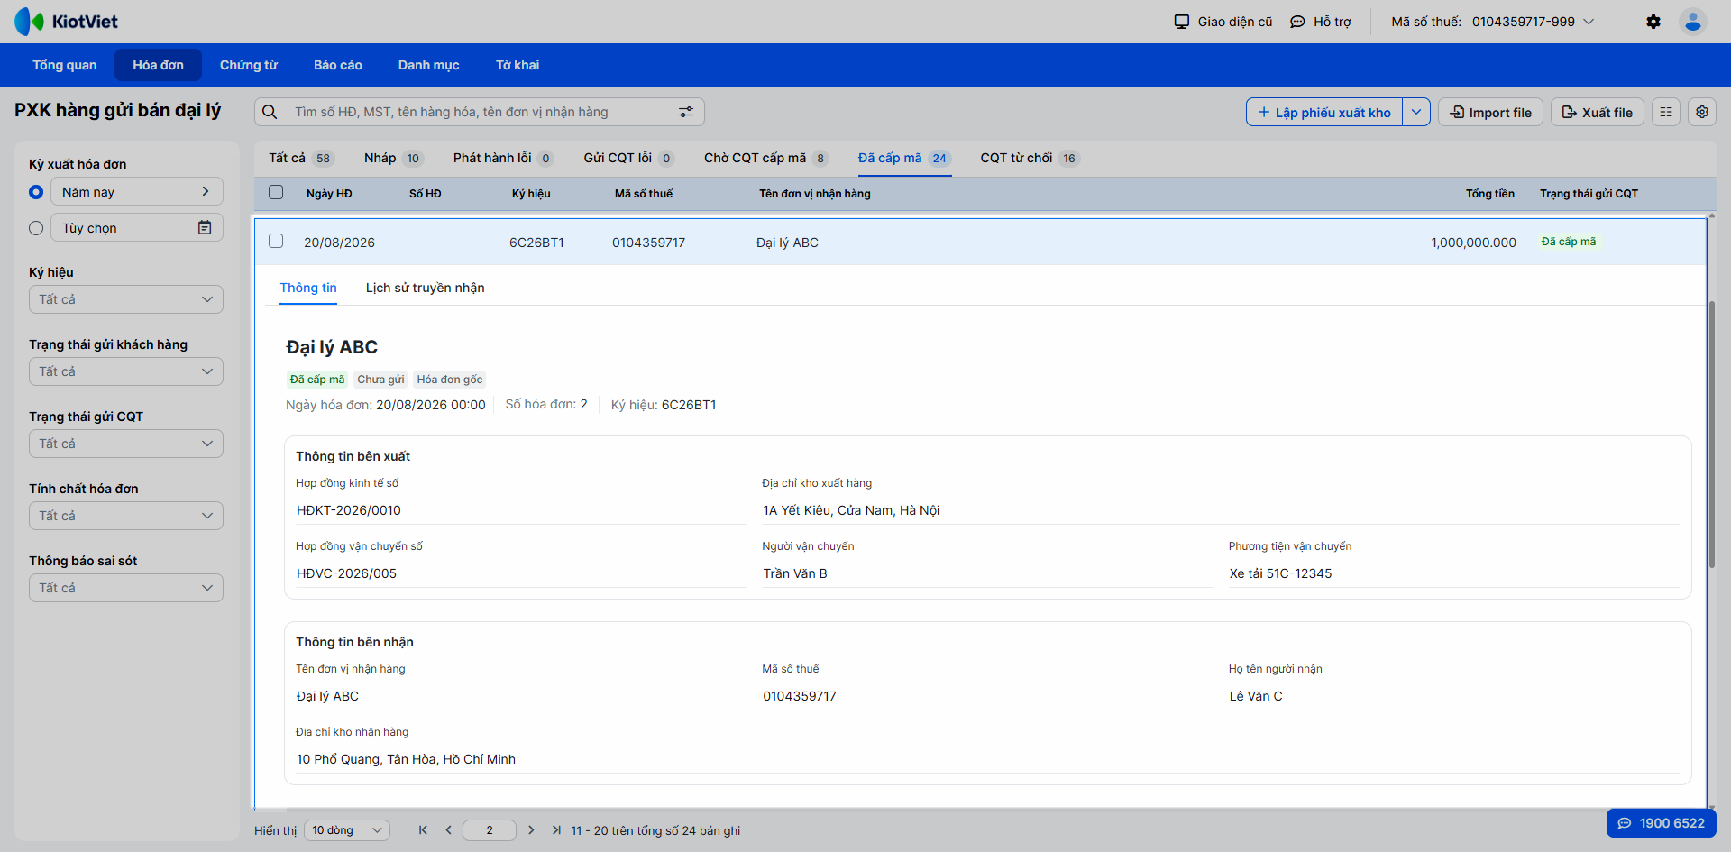
Task: Click the KiotViet logo
Action: point(66,22)
